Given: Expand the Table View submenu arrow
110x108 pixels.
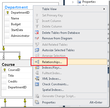Looking at the screenshot, I should click(104, 9).
